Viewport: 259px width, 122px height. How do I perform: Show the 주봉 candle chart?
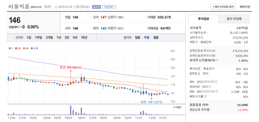[x=146, y=37]
